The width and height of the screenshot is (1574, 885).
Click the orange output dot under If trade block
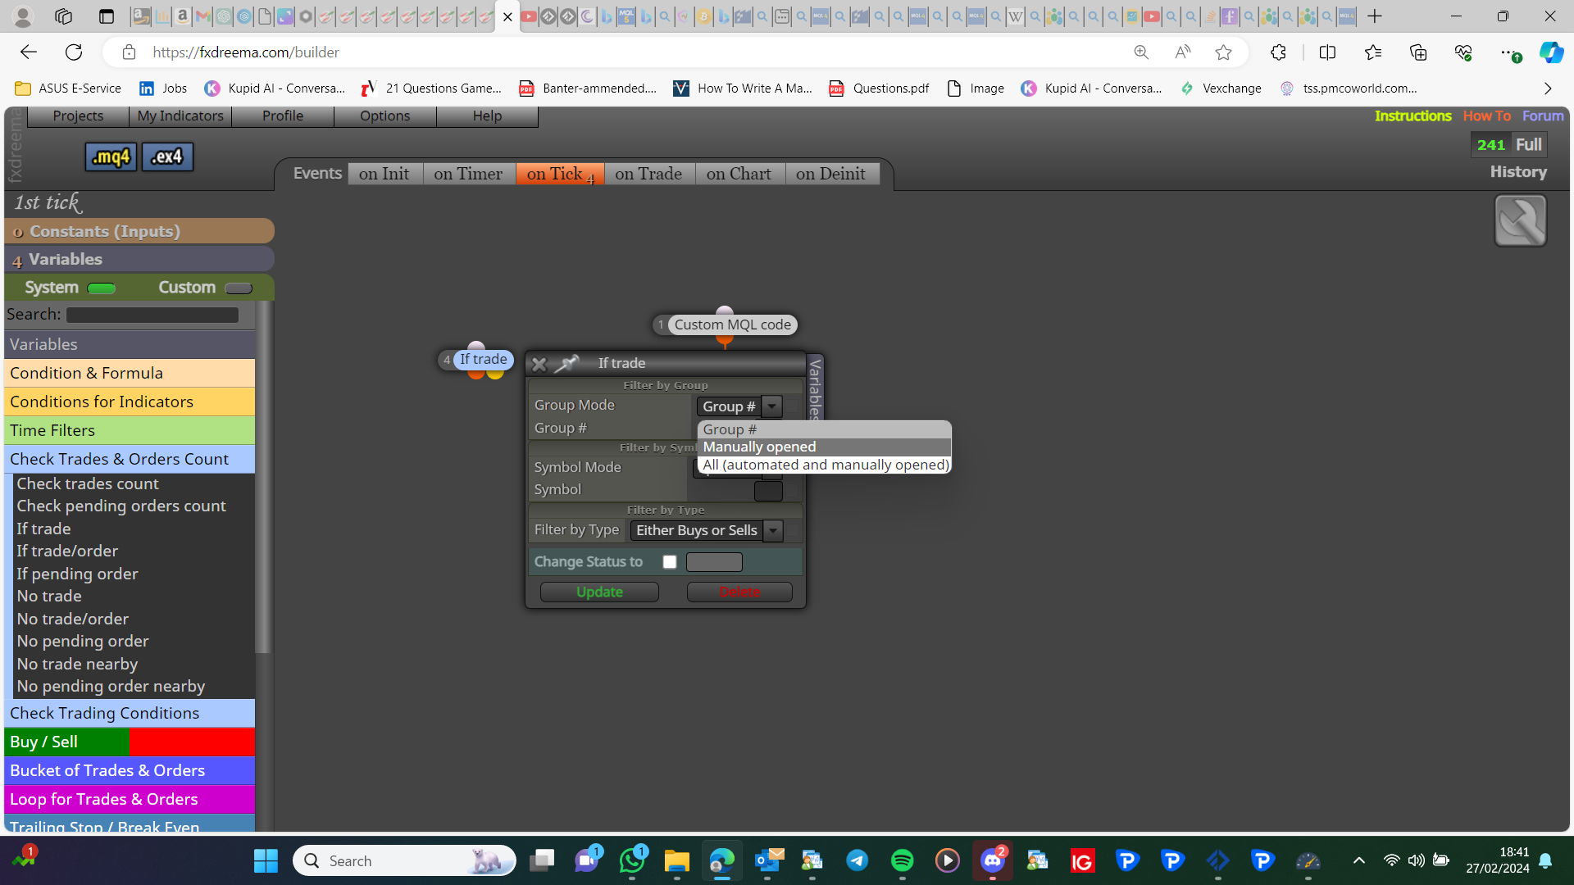pyautogui.click(x=475, y=374)
